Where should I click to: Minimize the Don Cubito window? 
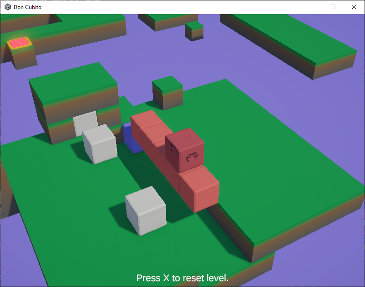(x=313, y=7)
